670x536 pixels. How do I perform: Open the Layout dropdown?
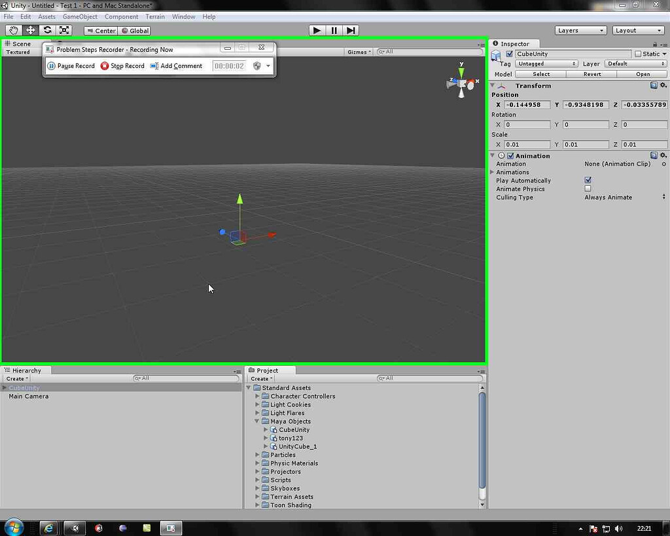point(638,29)
